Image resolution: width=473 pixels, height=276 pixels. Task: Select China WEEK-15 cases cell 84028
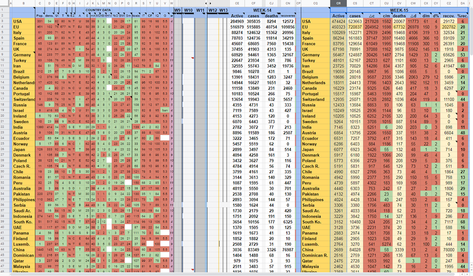tap(355, 250)
